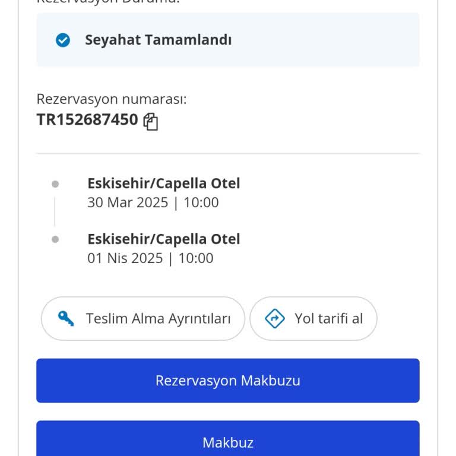Click the Rezervasyon numarası label
456x456 pixels.
[x=112, y=99]
